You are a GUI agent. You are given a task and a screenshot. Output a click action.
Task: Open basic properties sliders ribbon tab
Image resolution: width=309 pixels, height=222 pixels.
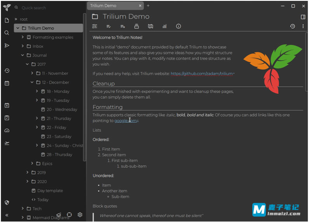95,26
